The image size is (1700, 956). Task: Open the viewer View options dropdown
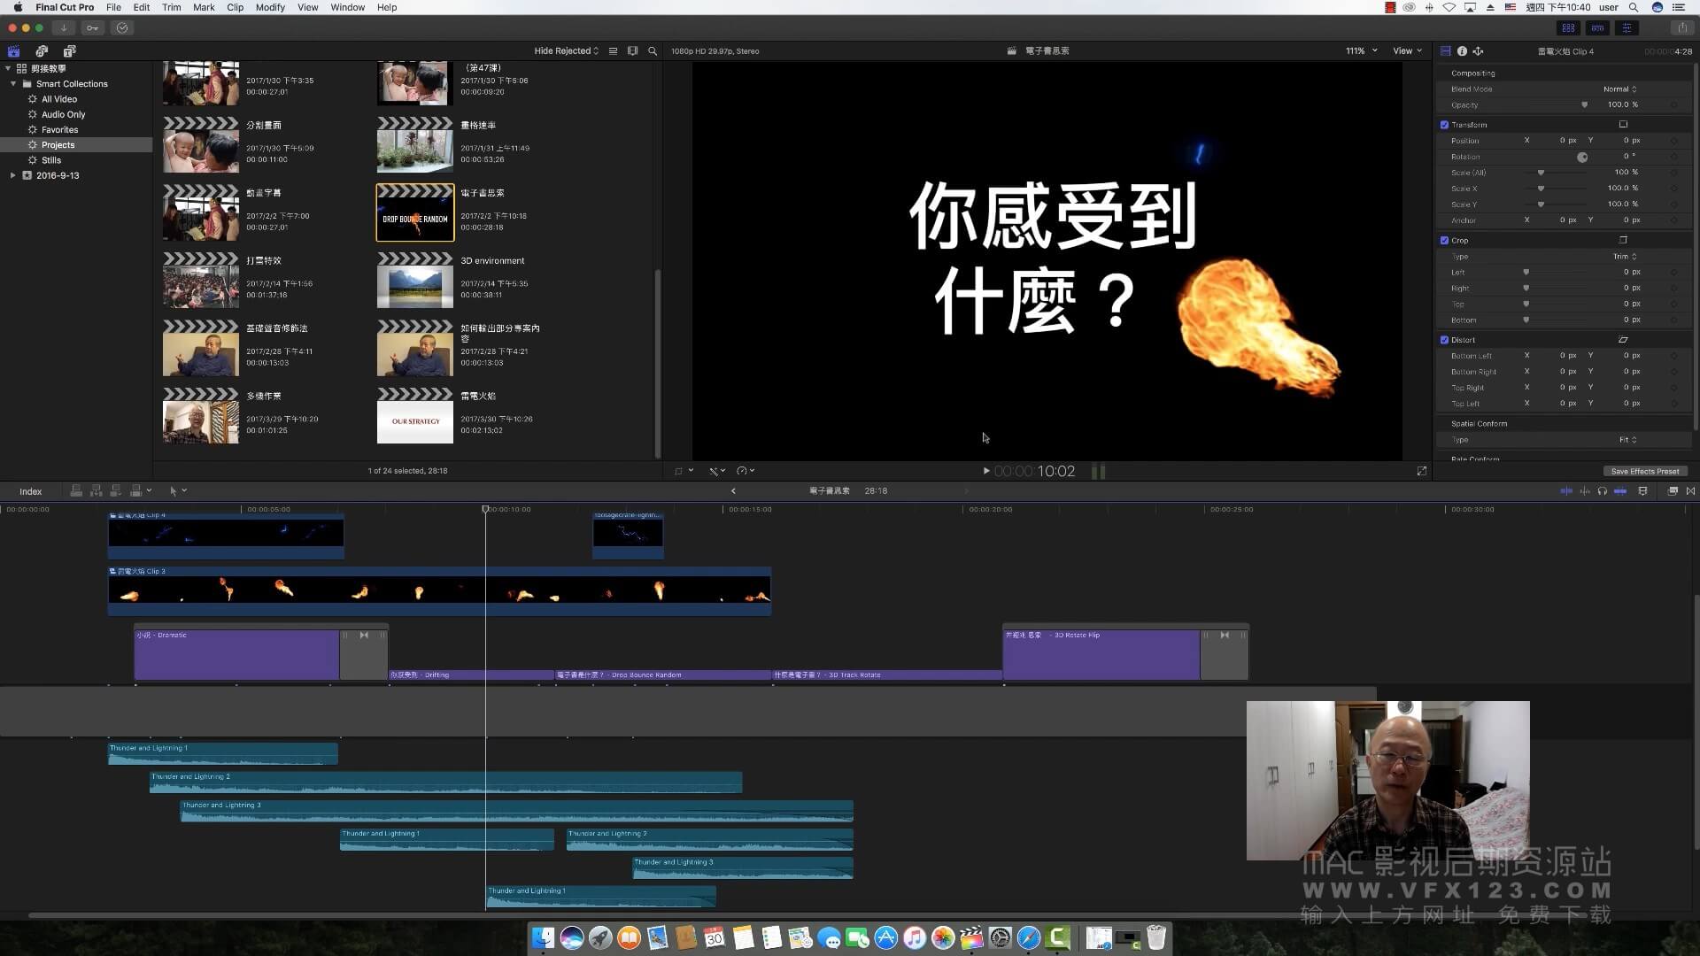coord(1407,50)
